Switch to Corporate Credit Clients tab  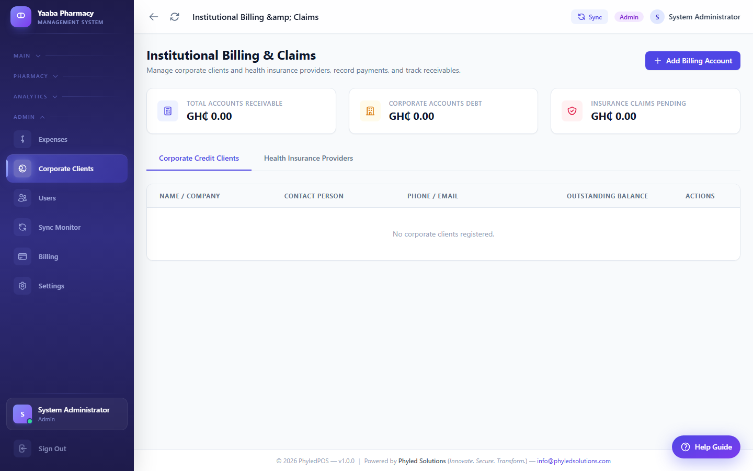(x=199, y=158)
